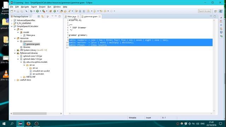Open the Firefox taskbar icon
The height and width of the screenshot is (127, 226).
[28, 123]
